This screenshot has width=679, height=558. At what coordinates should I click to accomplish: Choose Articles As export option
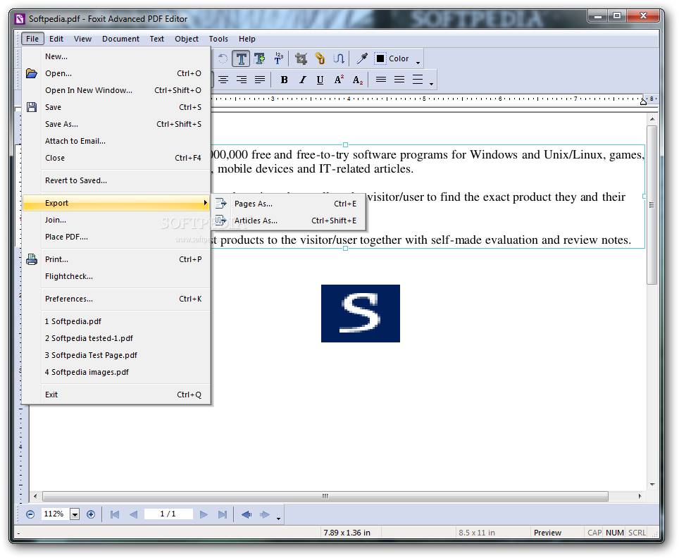pyautogui.click(x=289, y=220)
